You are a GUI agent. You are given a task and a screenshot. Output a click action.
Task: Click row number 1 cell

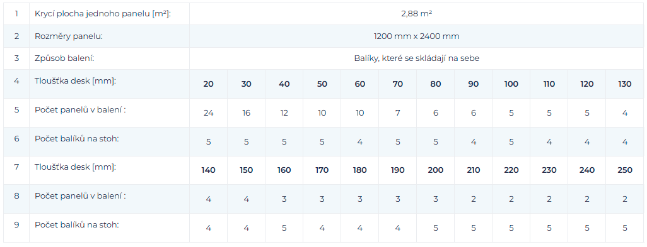(x=16, y=14)
